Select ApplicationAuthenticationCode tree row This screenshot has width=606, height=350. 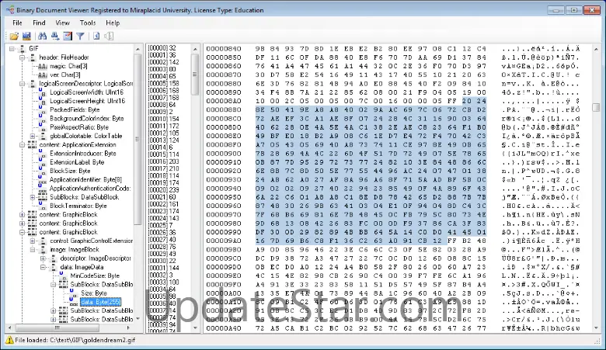(90, 189)
